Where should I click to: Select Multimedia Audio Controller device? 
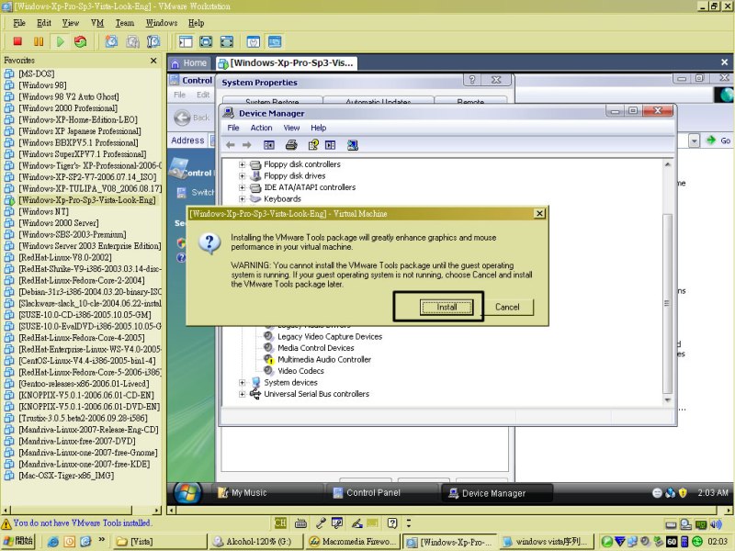click(324, 360)
